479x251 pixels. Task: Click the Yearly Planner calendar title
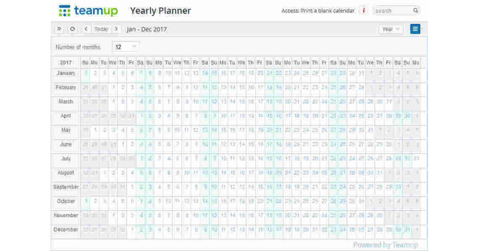160,11
